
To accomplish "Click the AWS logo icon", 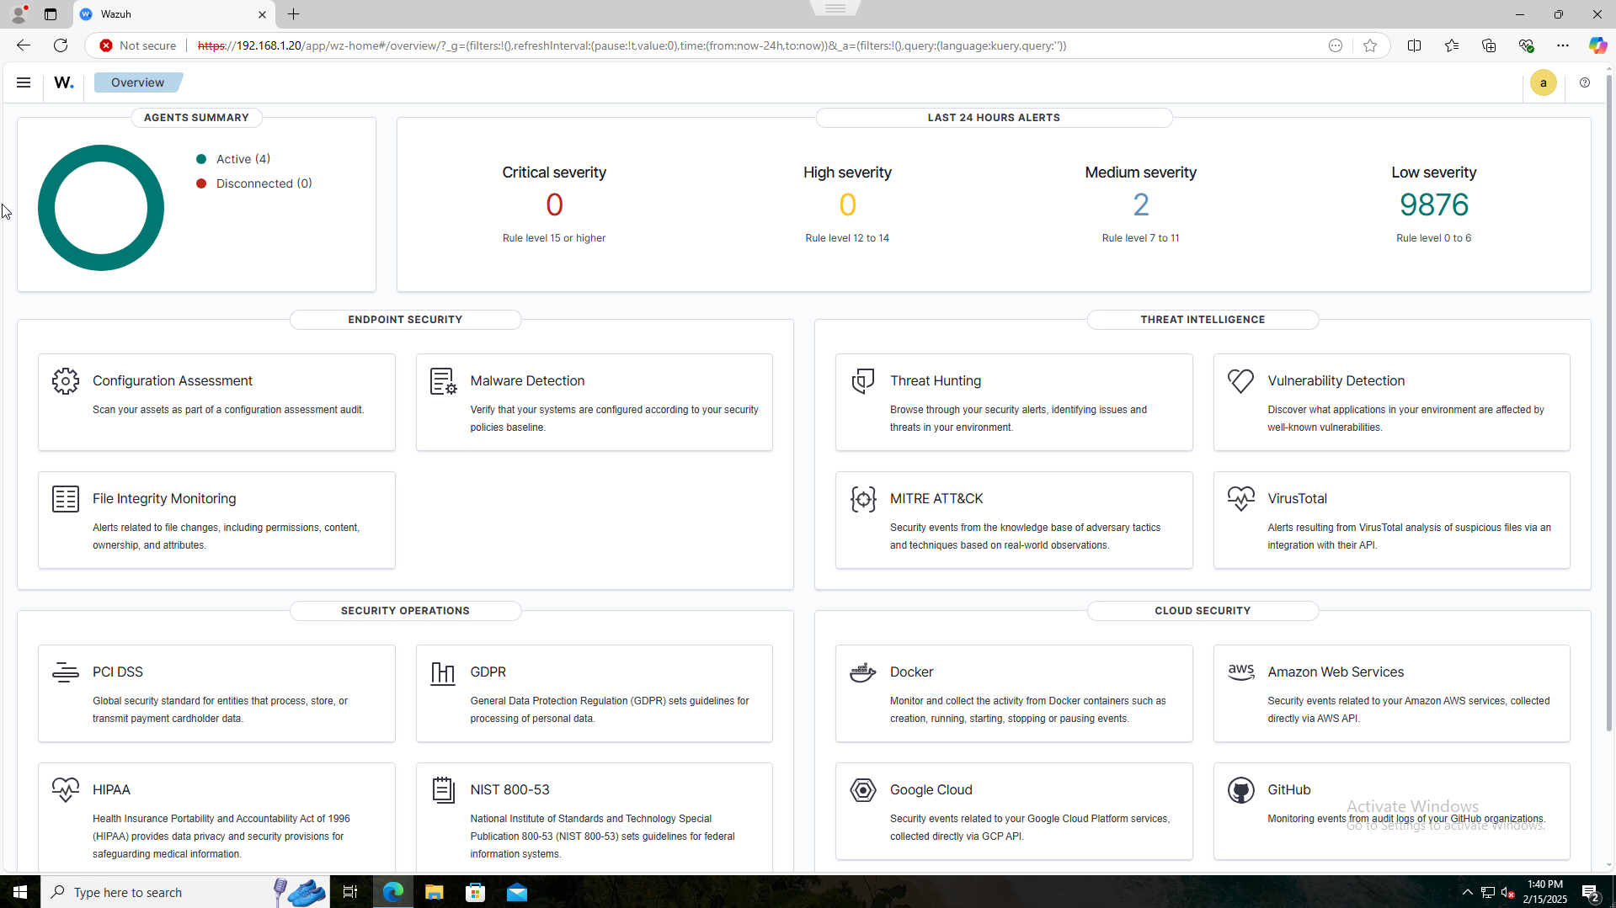I will (x=1240, y=672).
